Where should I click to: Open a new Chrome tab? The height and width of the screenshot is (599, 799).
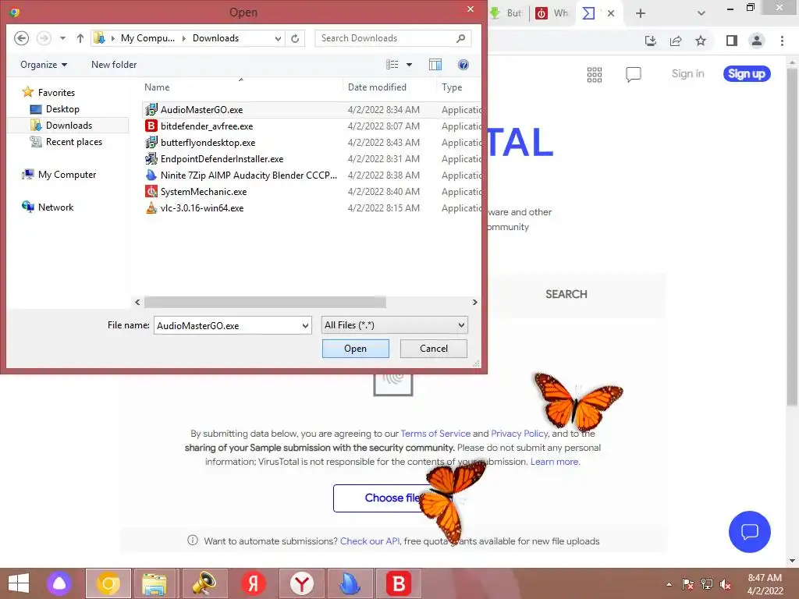641,13
